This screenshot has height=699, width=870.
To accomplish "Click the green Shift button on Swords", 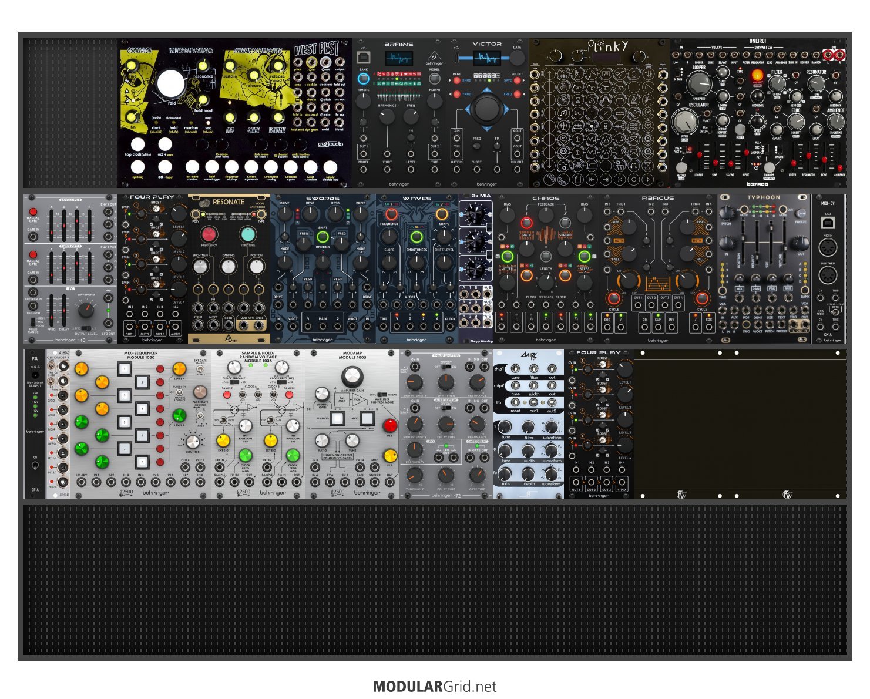I will click(323, 237).
